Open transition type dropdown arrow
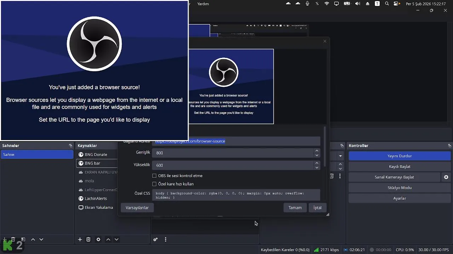 point(340,156)
